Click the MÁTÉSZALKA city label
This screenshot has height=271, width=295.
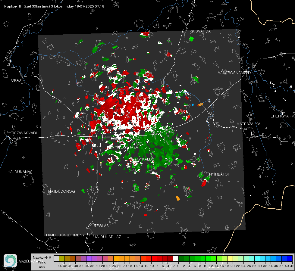[x=248, y=124]
